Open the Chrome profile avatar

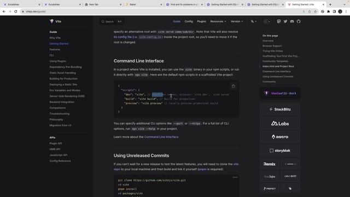coord(340,11)
